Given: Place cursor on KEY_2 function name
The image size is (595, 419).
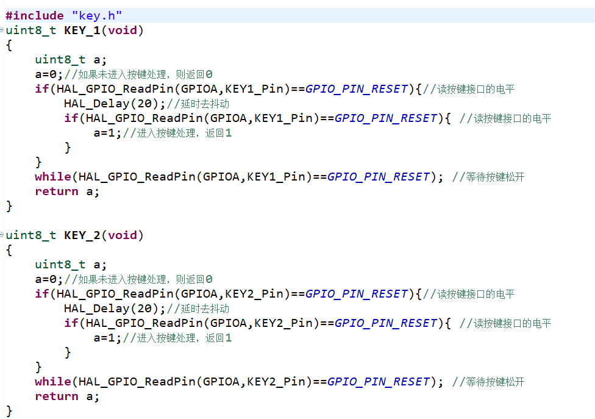Looking at the screenshot, I should pyautogui.click(x=82, y=235).
